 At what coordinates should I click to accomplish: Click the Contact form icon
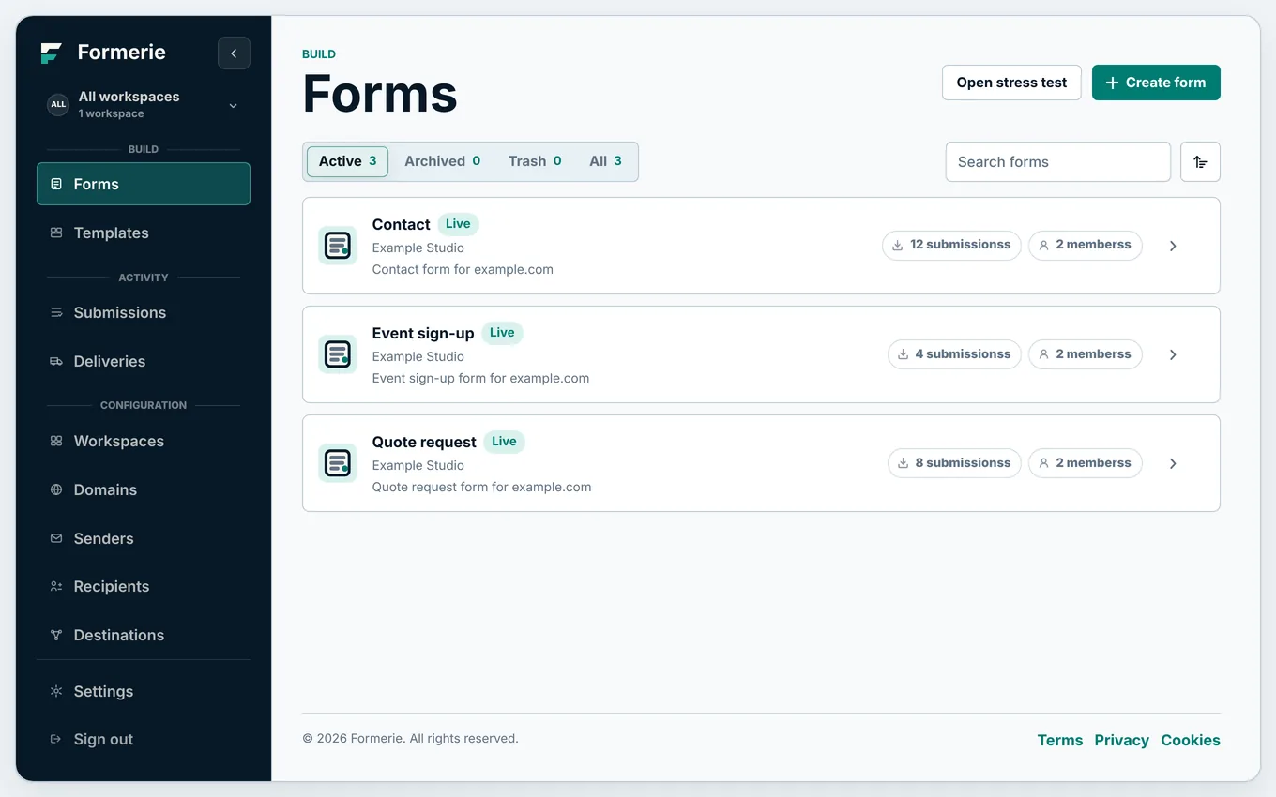[338, 246]
